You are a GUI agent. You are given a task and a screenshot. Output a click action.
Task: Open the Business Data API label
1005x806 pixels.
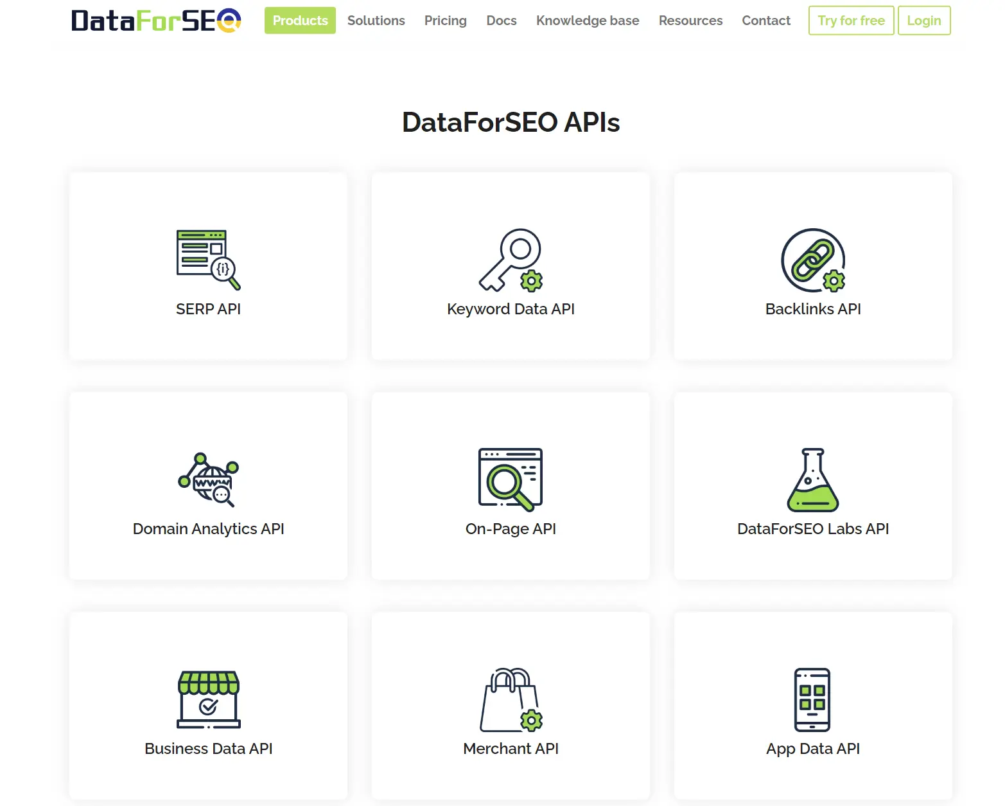point(209,749)
